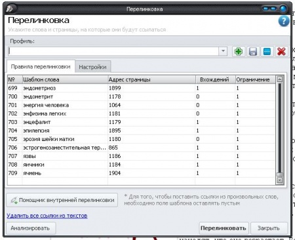Sort by Ограничение column header
The width and height of the screenshot is (295, 240).
(x=256, y=79)
